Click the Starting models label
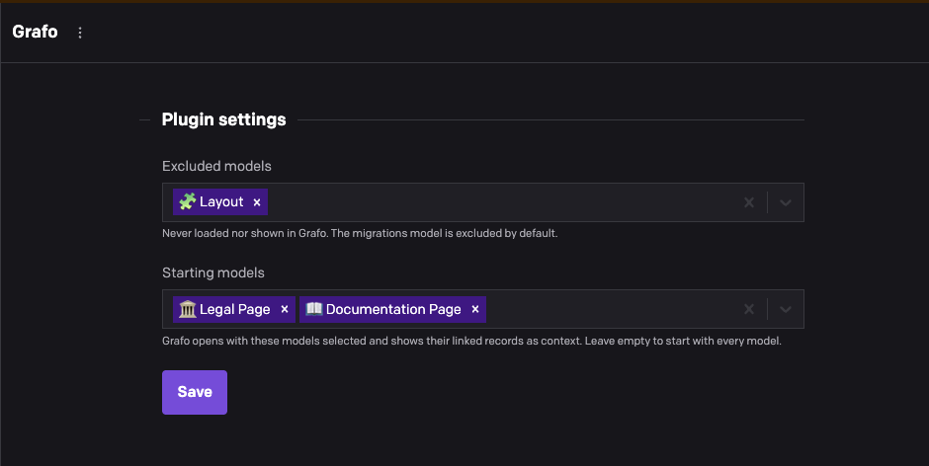This screenshot has width=929, height=466. click(x=213, y=272)
